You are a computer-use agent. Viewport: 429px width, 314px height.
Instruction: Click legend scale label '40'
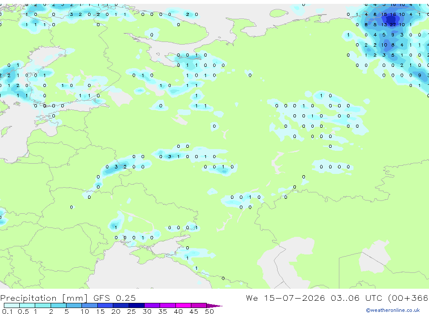(178, 311)
